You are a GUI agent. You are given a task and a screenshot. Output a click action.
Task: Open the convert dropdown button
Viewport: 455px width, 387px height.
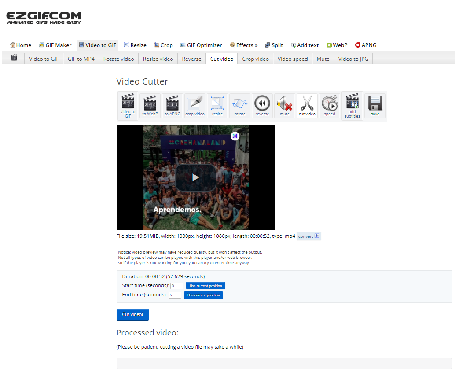309,236
